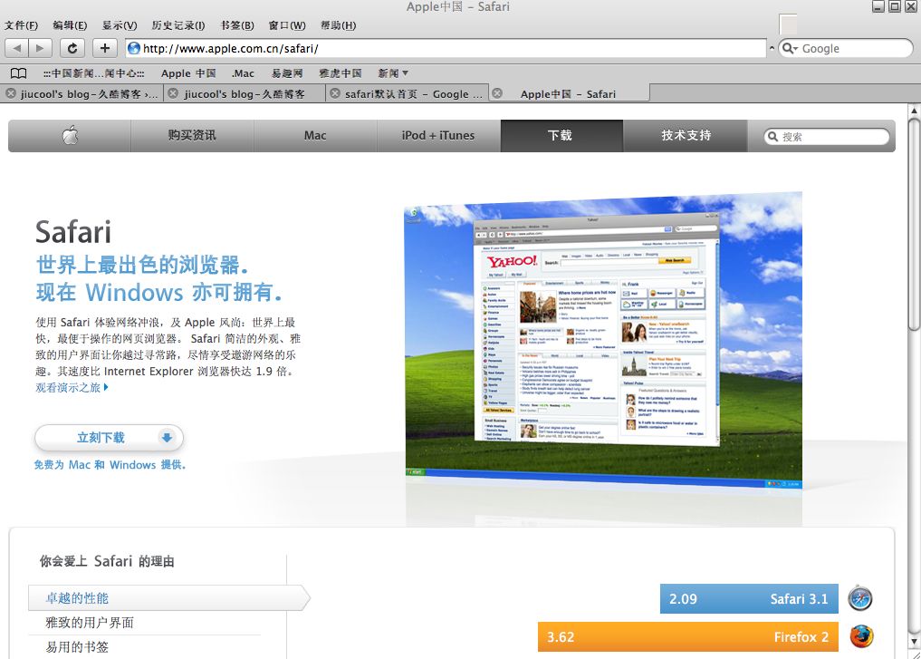Switch to first jiucool's blog tab
The width and height of the screenshot is (921, 659).
tap(82, 93)
